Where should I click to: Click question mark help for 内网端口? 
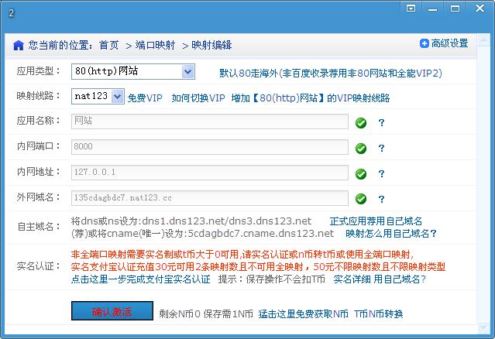click(x=381, y=148)
